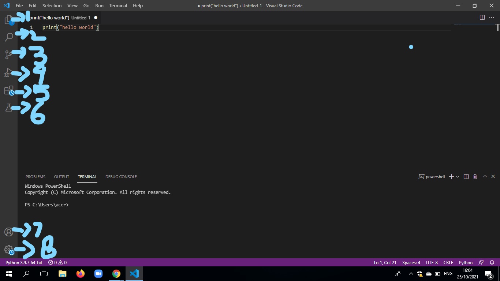Launch Chrome from the taskbar
500x281 pixels.
point(116,273)
